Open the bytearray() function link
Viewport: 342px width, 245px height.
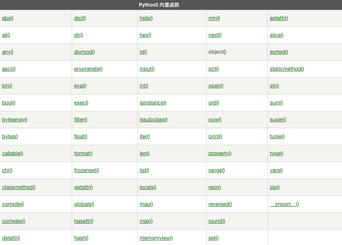coord(14,120)
